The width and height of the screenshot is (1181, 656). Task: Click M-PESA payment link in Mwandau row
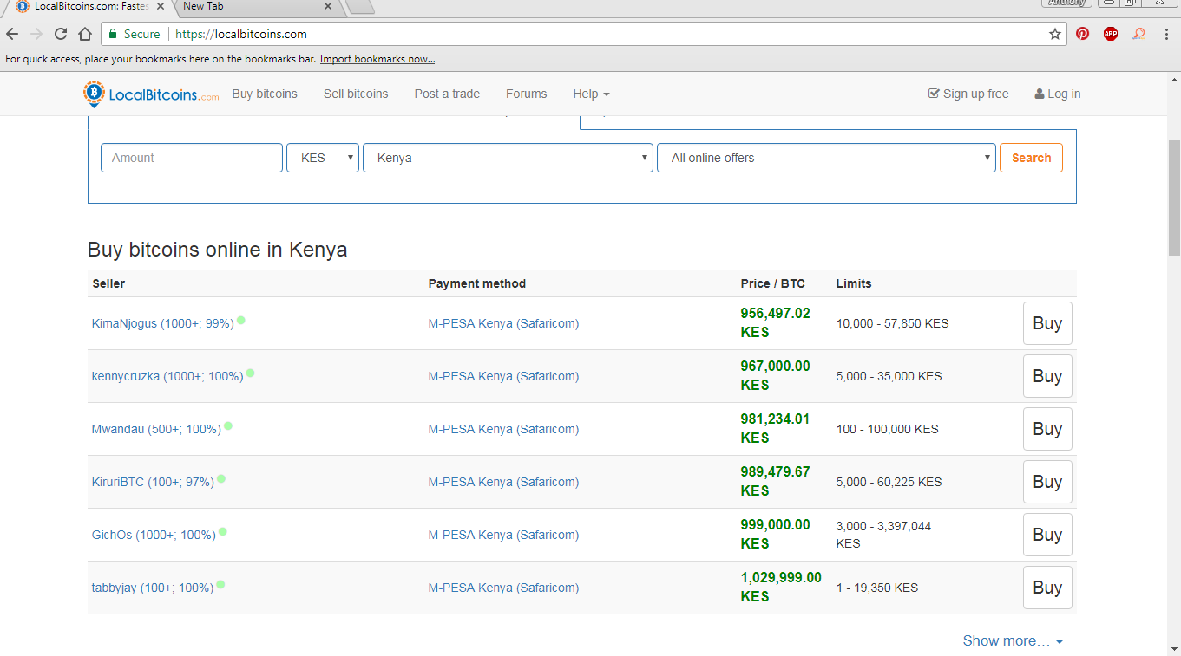tap(503, 429)
